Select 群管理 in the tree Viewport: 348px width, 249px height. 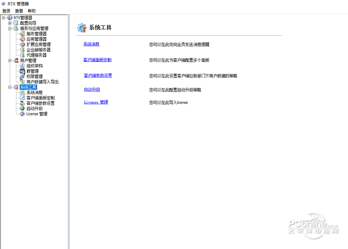point(33,71)
